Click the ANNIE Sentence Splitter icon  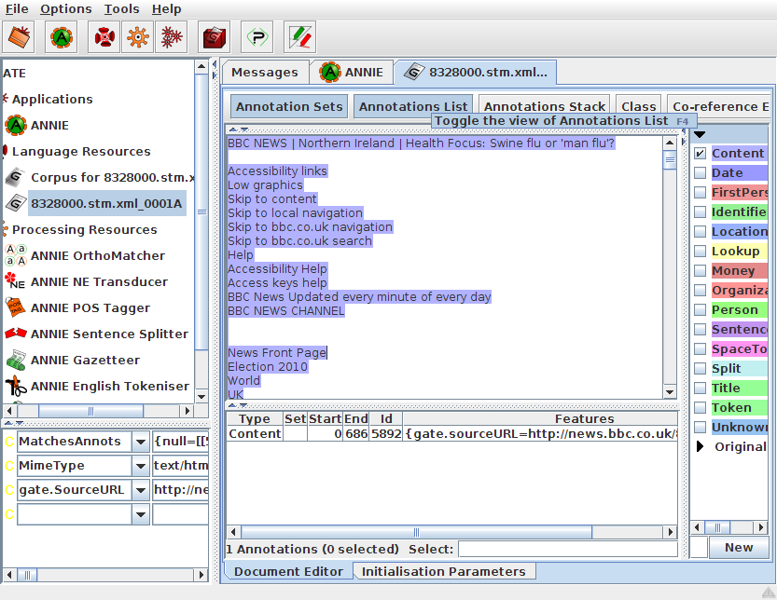(x=16, y=334)
